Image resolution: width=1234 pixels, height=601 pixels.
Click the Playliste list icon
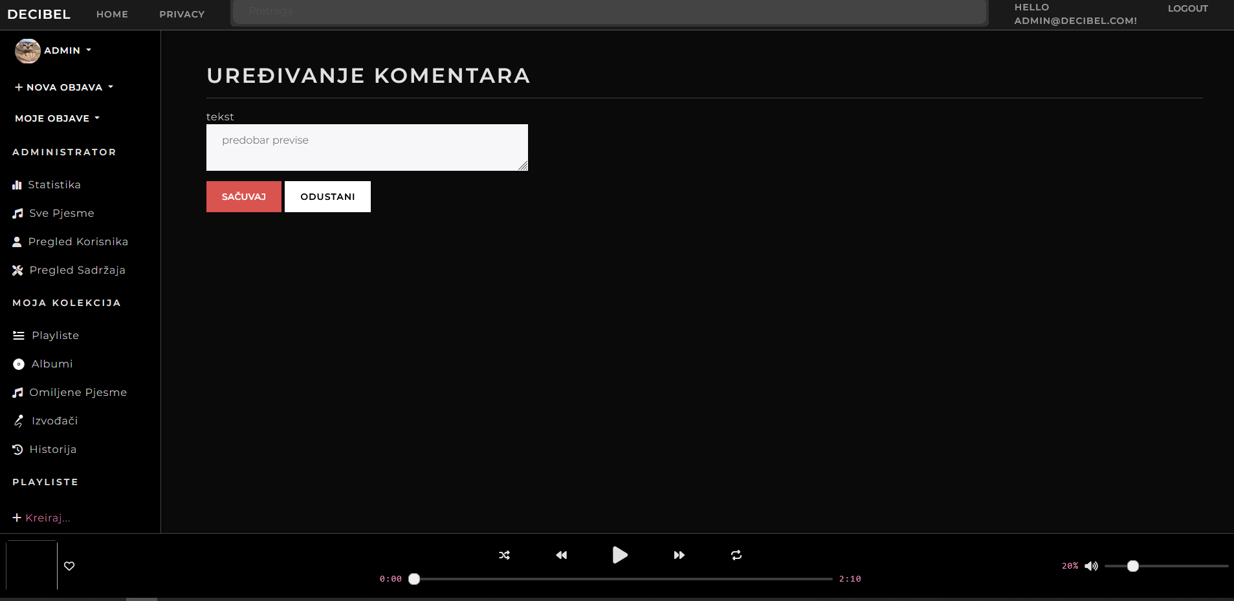tap(19, 336)
